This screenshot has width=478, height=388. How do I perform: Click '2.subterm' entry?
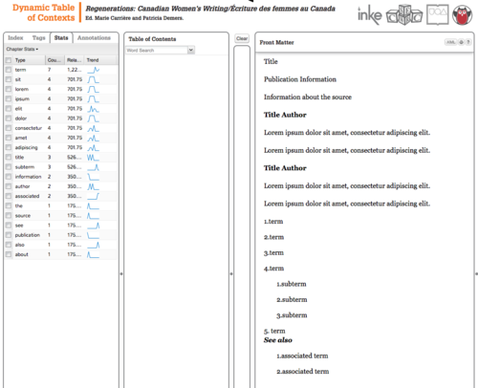(292, 300)
